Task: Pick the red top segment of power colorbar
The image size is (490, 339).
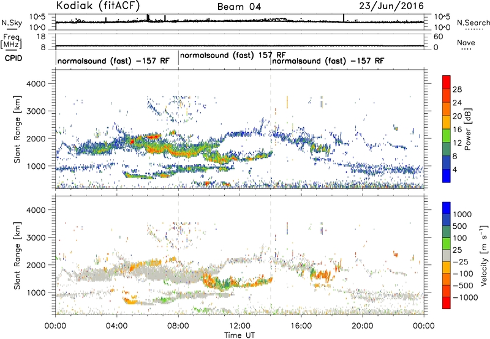Action: 447,83
